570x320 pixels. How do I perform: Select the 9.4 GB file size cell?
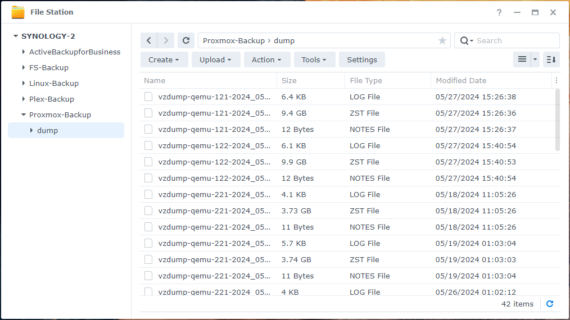(294, 113)
